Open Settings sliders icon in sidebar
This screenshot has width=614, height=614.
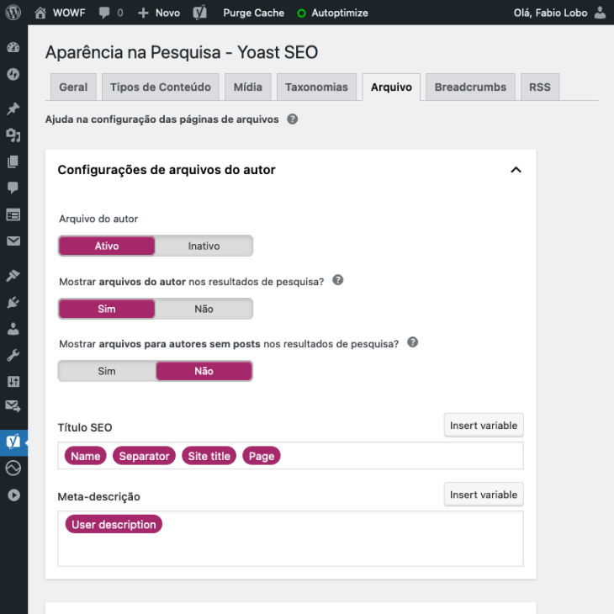[13, 381]
